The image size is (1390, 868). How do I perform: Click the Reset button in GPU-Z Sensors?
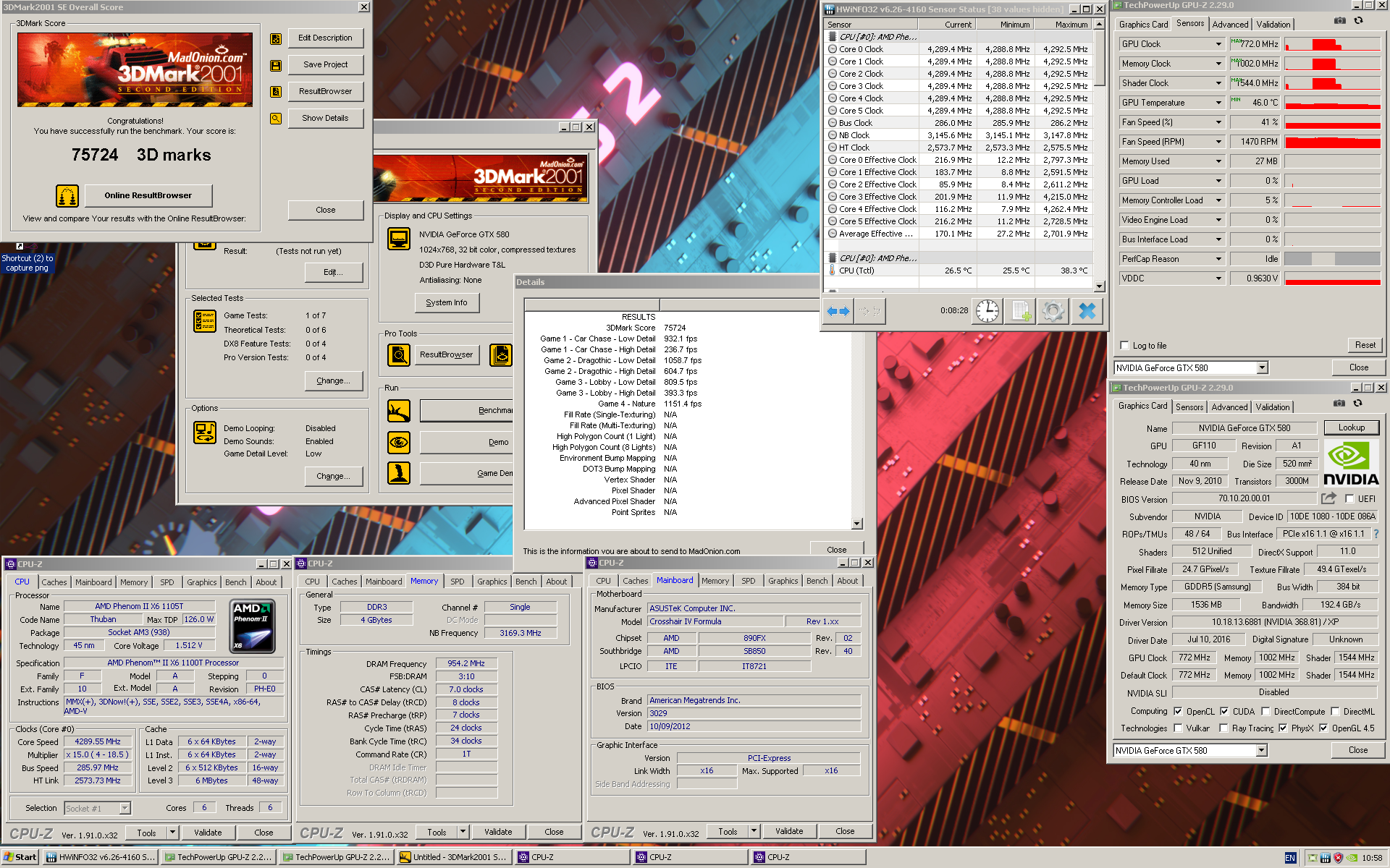(1365, 345)
